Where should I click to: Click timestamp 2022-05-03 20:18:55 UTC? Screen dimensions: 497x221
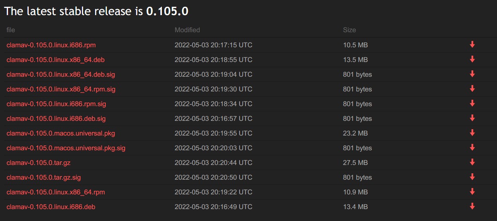[x=213, y=60]
